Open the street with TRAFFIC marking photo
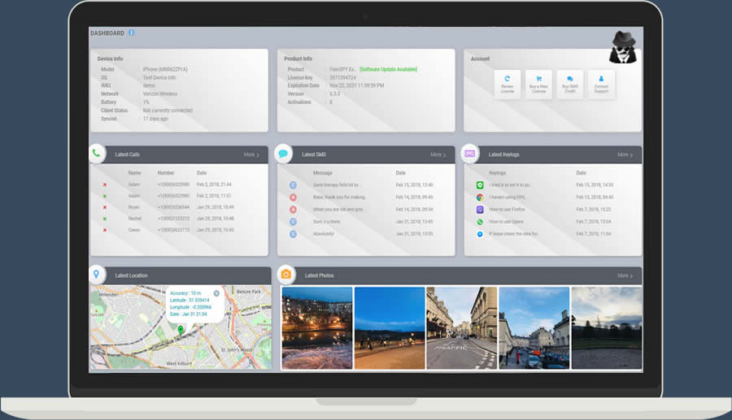This screenshot has width=732, height=420. [x=462, y=327]
